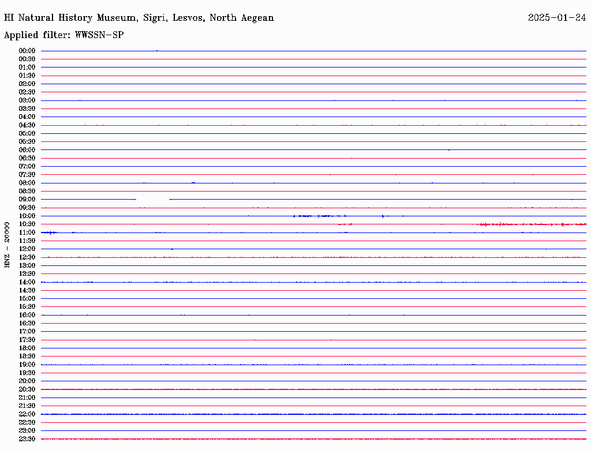Click the 09:30 time label

[x=27, y=208]
